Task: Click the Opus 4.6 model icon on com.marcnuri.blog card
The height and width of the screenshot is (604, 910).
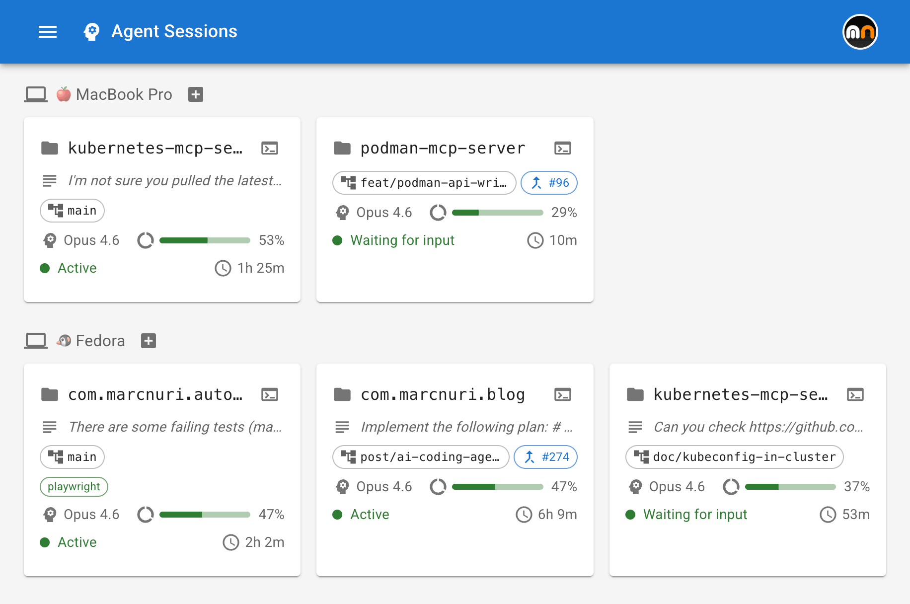Action: [342, 486]
